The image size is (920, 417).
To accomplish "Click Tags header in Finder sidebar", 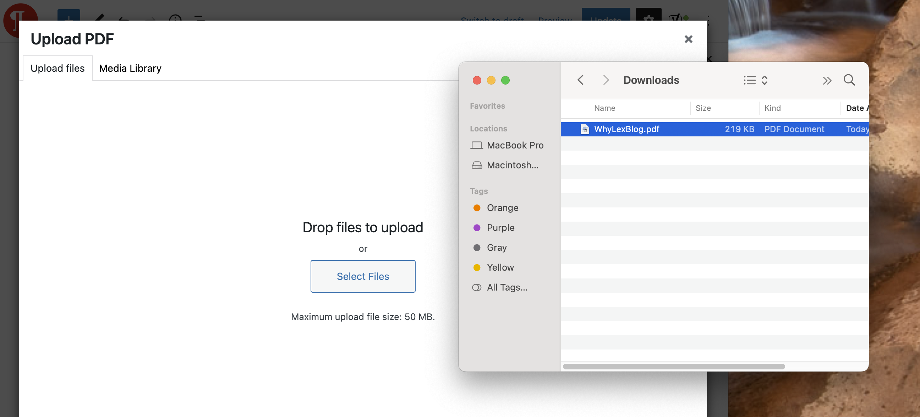I will tap(478, 191).
